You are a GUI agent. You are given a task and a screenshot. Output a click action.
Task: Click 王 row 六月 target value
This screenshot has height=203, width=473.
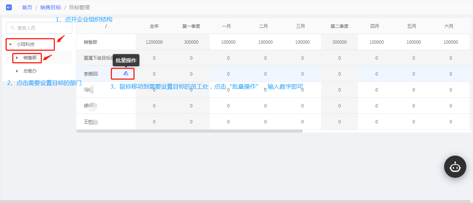coord(451,122)
